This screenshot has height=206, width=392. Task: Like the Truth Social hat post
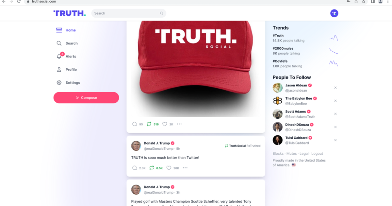pos(165,124)
